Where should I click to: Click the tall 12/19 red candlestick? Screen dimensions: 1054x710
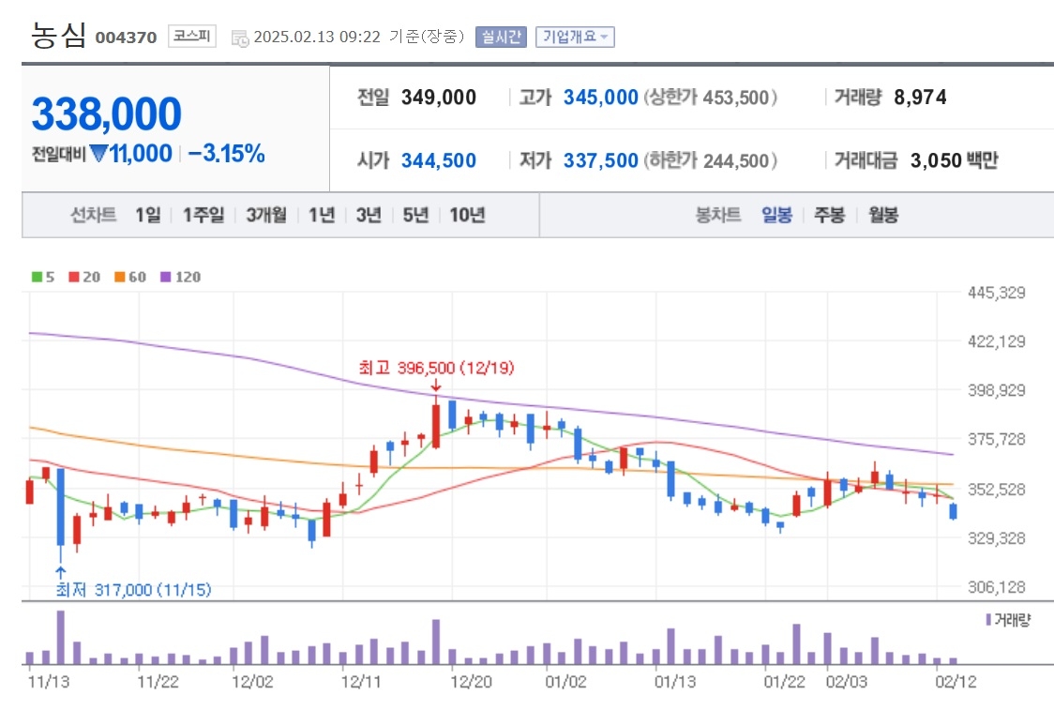[x=436, y=422]
